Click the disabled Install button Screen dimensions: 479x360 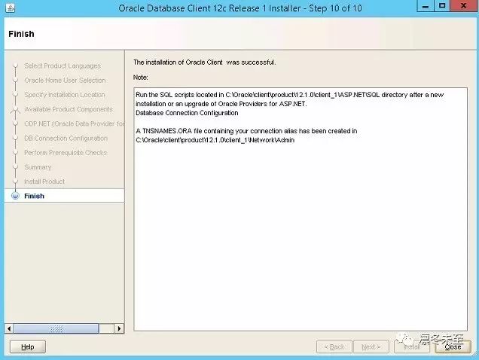[412, 347]
